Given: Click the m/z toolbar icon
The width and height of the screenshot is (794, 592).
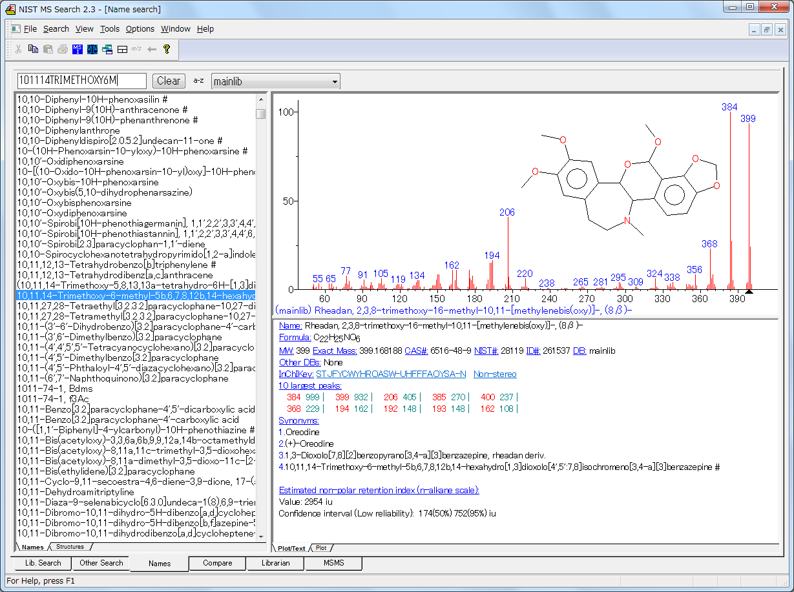Looking at the screenshot, I should click(137, 49).
